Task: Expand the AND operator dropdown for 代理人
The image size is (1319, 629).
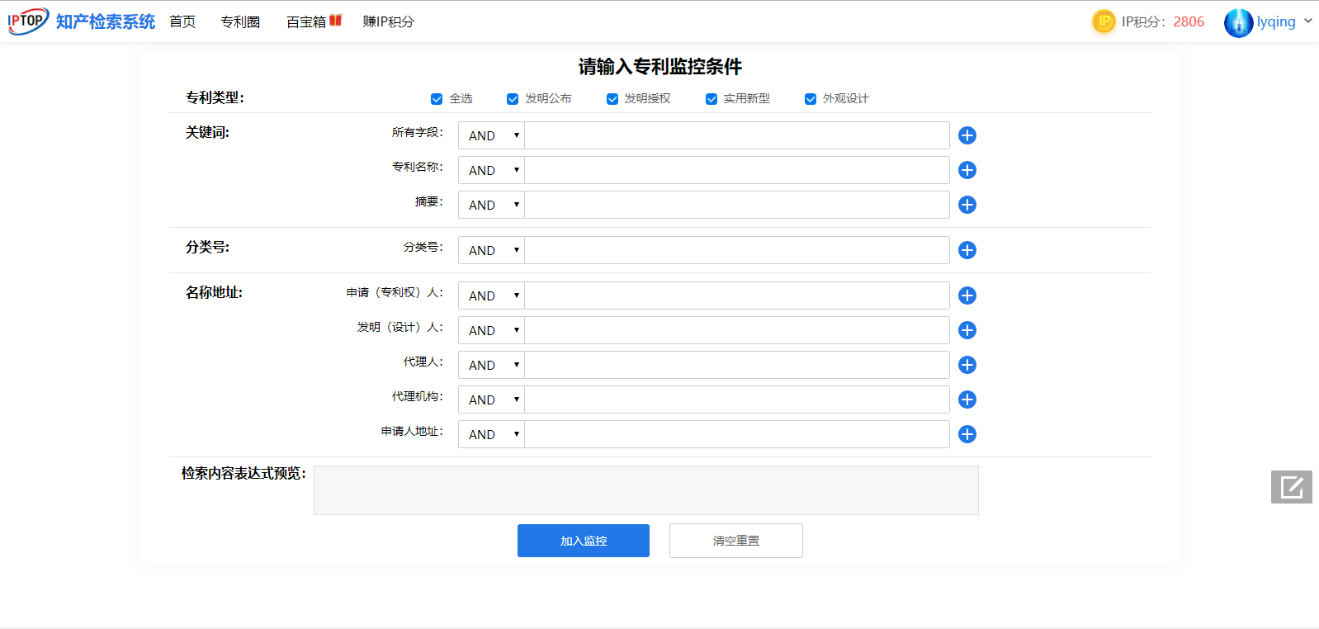Action: click(492, 365)
